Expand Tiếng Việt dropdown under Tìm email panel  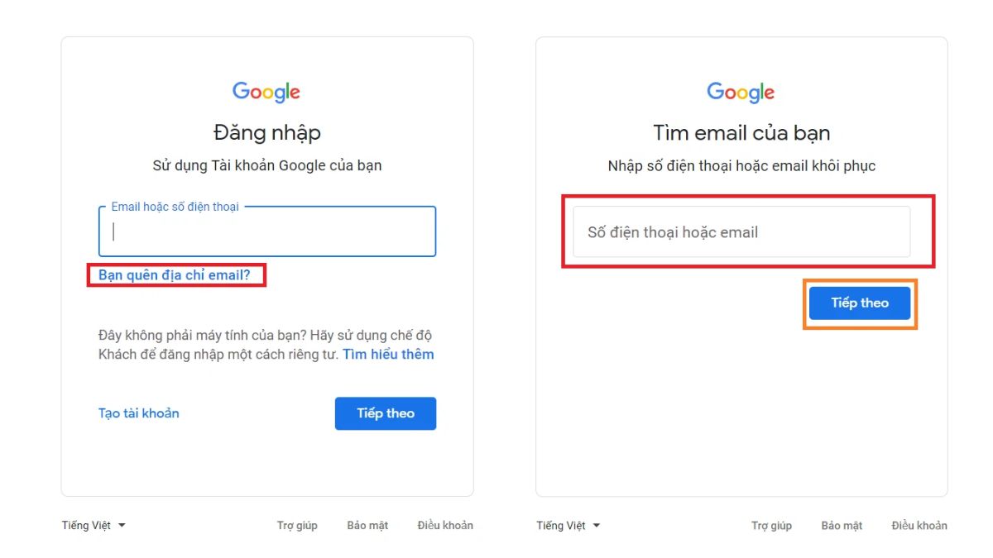pos(568,526)
